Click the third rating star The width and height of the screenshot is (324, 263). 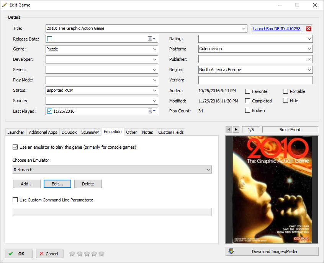(x=87, y=253)
